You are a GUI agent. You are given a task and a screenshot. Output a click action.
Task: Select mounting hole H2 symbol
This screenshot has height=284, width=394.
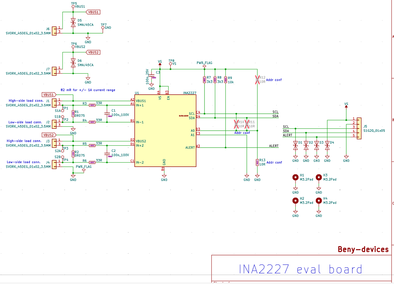coord(296,201)
